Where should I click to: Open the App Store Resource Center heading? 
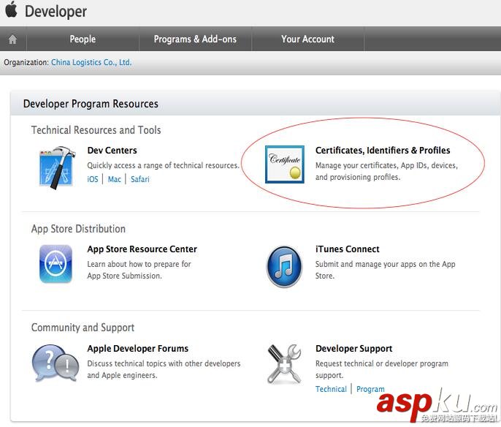142,249
